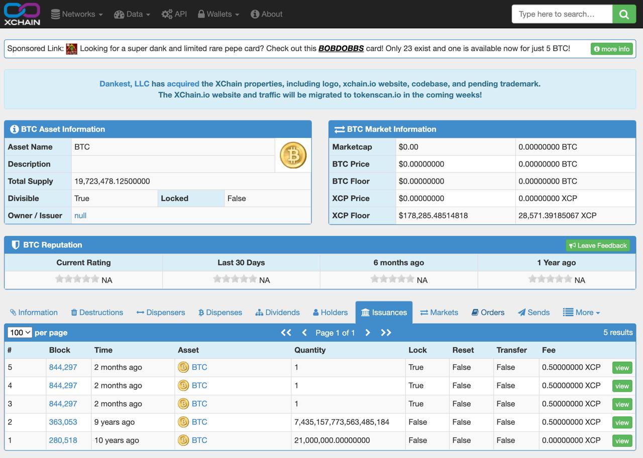
Task: Click the 1 Year ago stars
Action: (550, 279)
